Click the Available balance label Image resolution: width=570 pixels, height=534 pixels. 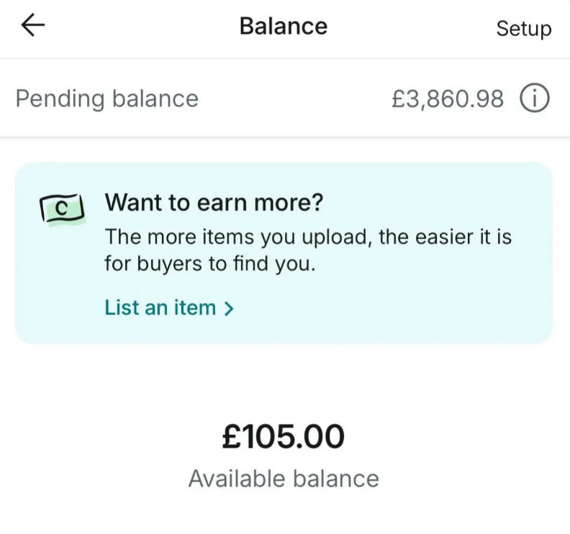point(284,479)
